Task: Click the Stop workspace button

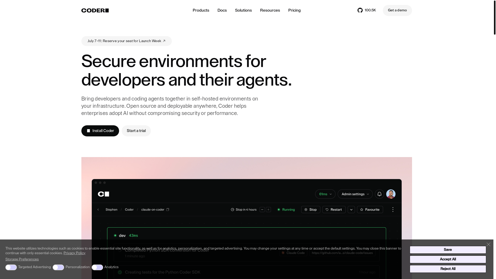Action: (x=311, y=210)
